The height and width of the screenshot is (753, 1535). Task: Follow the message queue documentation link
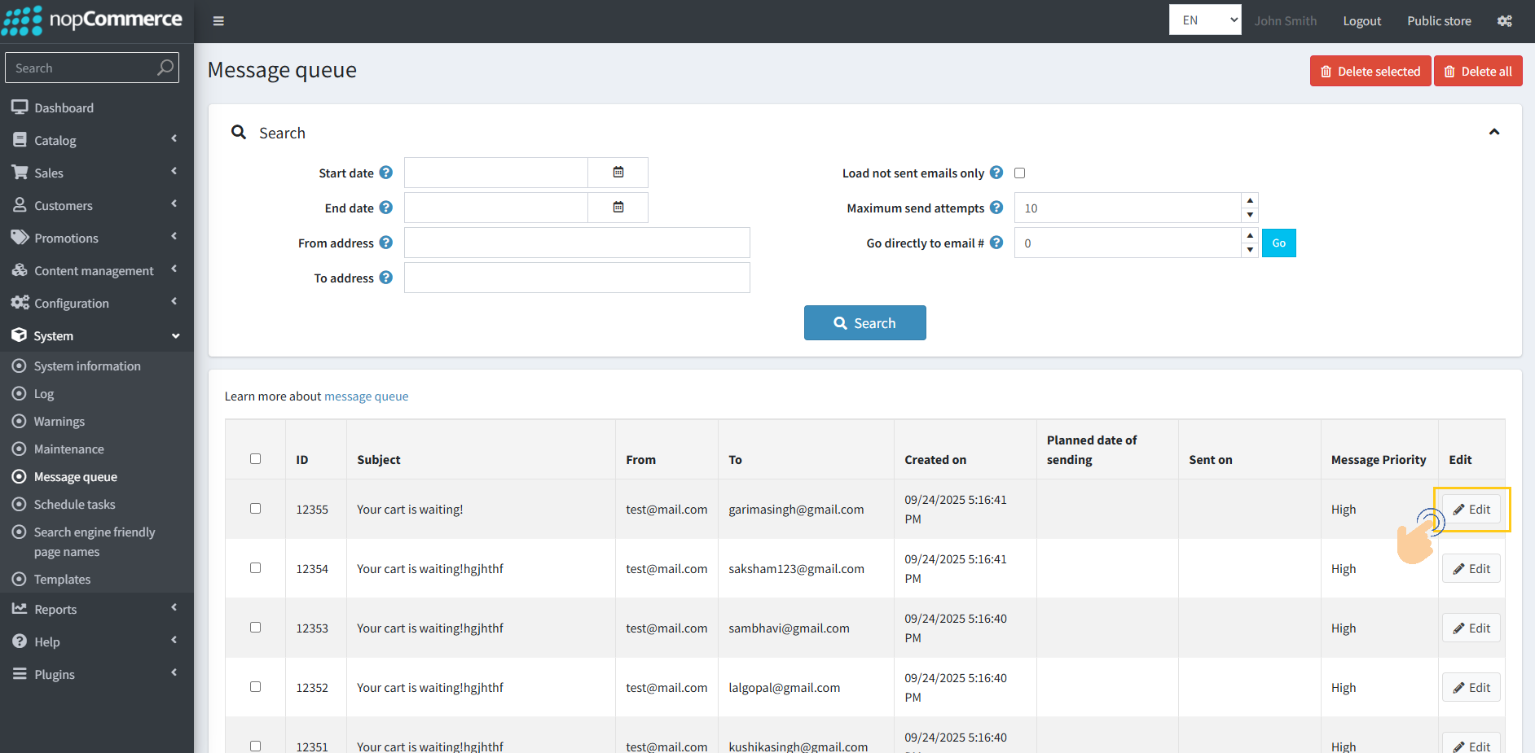[366, 396]
